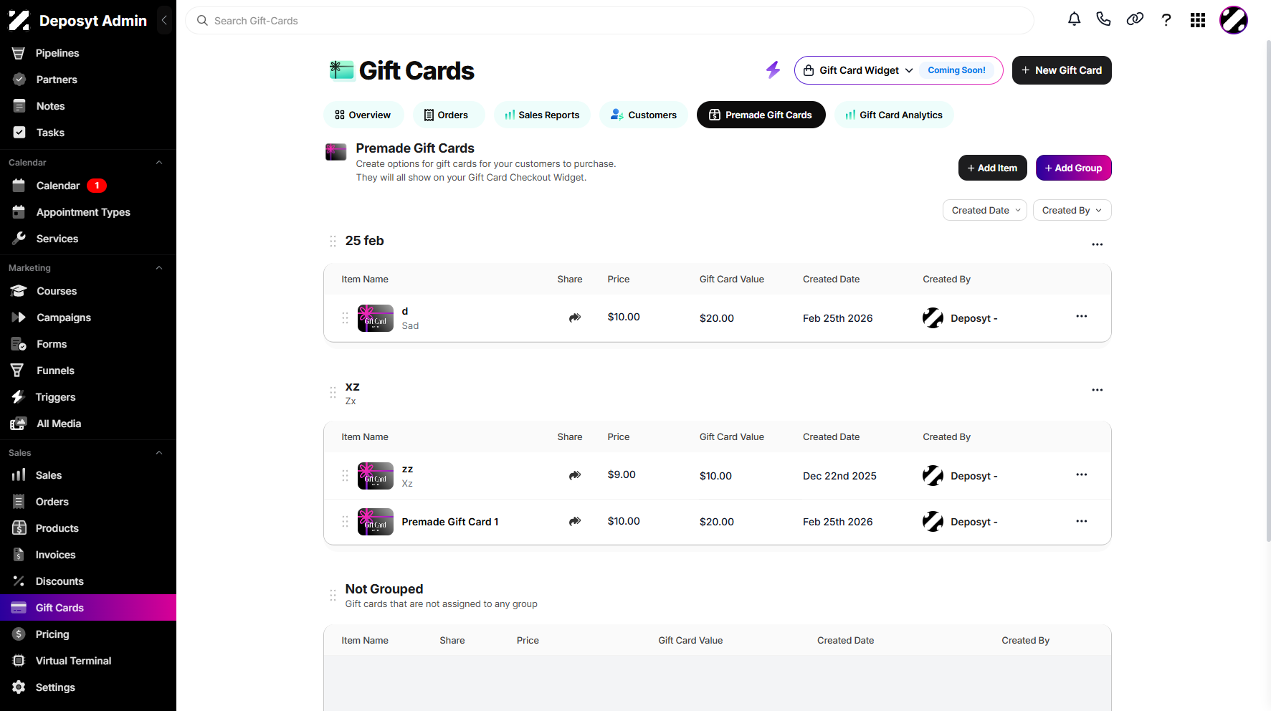Share Premade Gift Card 1
The image size is (1271, 711).
pyautogui.click(x=575, y=521)
